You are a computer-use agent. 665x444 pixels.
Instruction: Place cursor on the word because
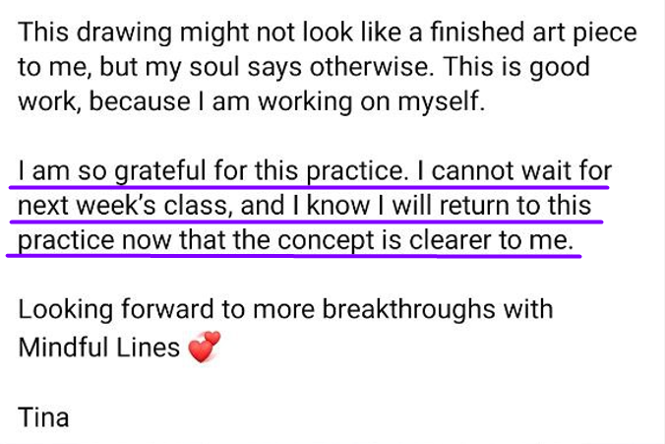(x=140, y=101)
